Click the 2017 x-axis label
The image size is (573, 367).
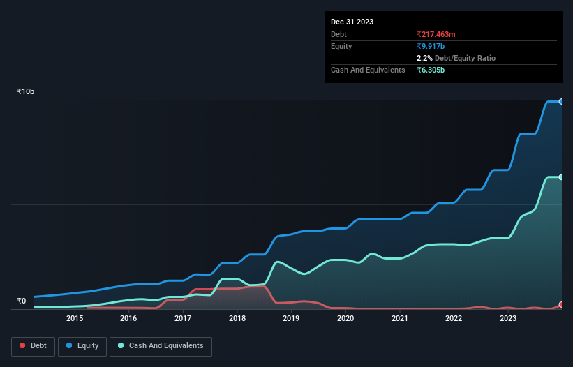183,318
